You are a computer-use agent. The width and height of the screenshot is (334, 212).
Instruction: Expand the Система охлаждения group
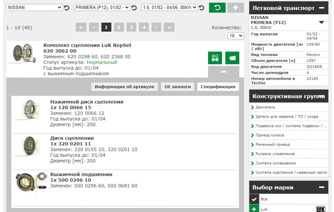pos(289,163)
